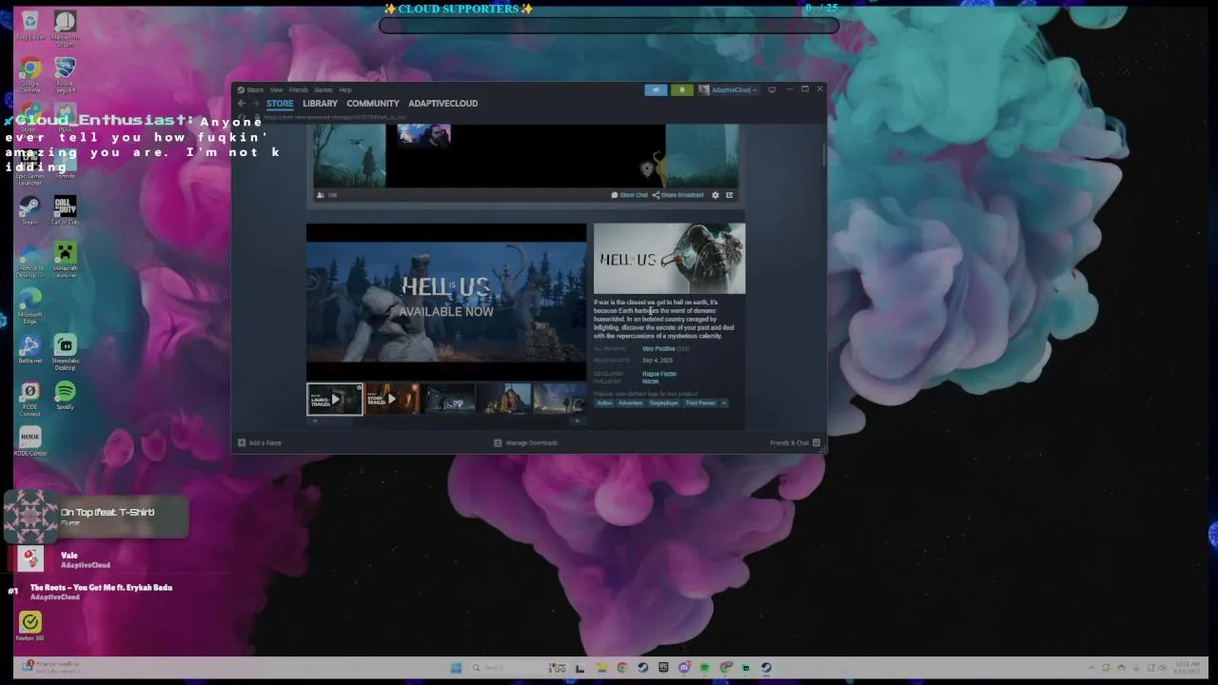The width and height of the screenshot is (1218, 685).
Task: Go forward using Steam's forward arrow
Action: click(x=255, y=104)
